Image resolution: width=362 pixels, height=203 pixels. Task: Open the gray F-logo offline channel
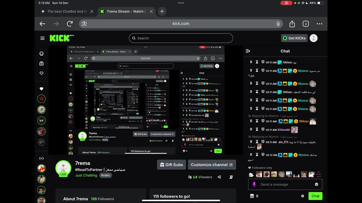point(42,142)
